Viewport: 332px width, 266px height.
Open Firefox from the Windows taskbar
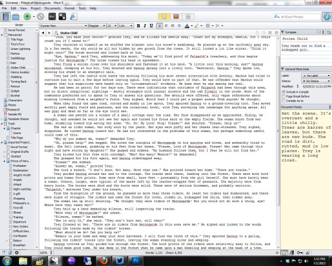click(x=104, y=261)
